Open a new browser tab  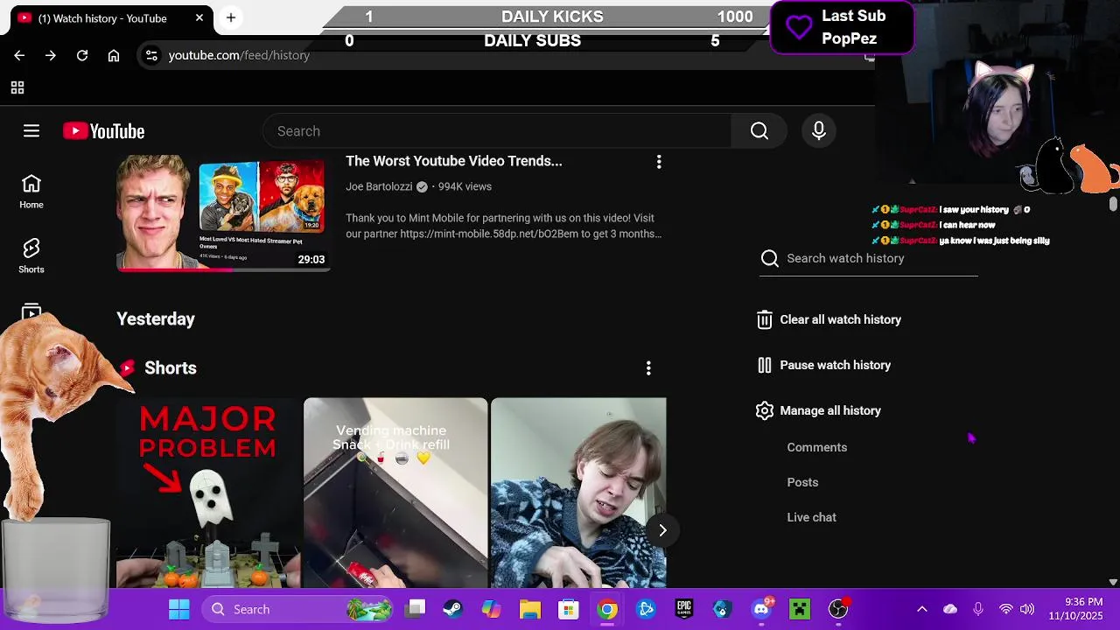231,17
